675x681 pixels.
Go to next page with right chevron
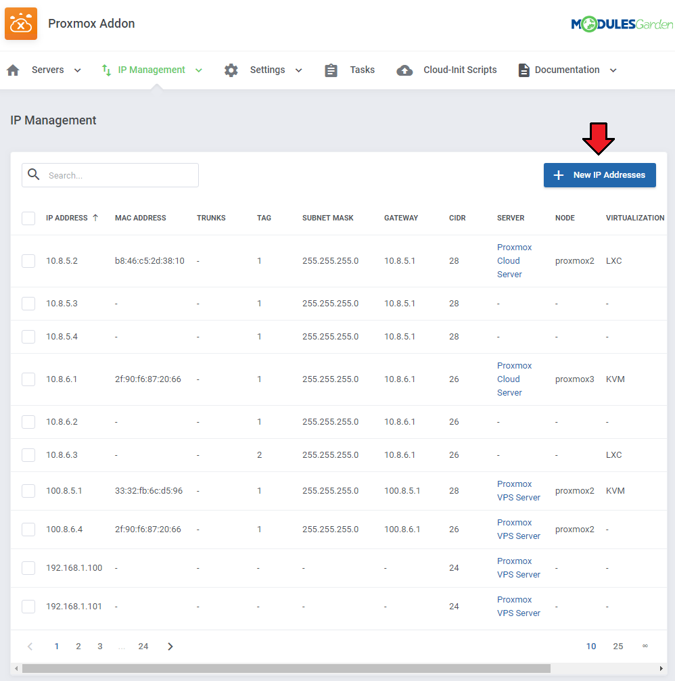coord(170,647)
